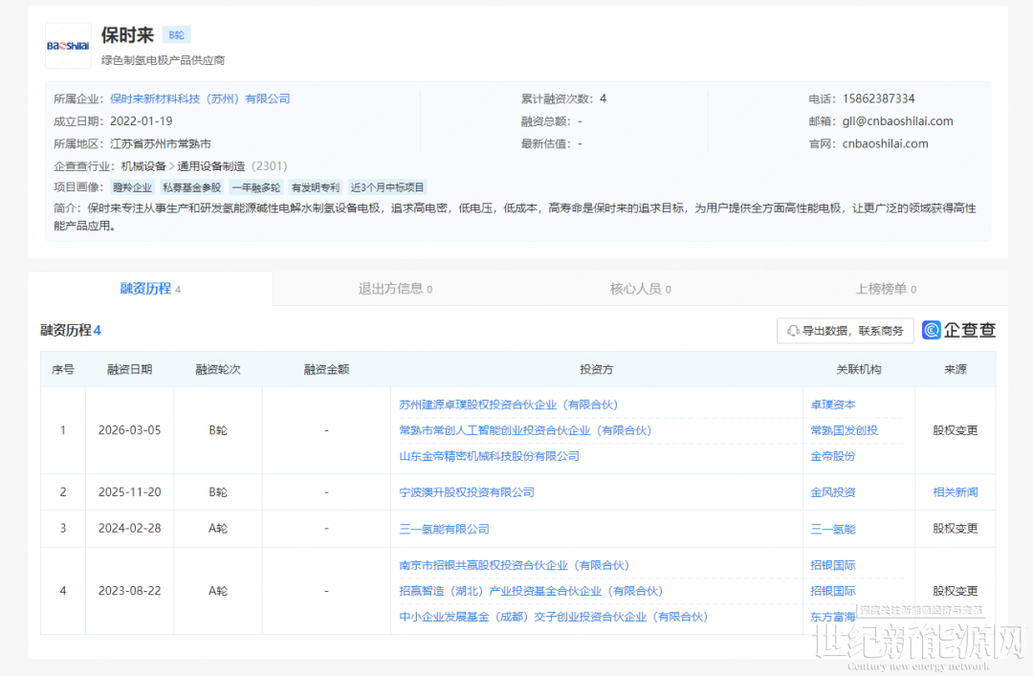
Task: Click the Baoshilai company logo thumbnail
Action: pyautogui.click(x=68, y=46)
